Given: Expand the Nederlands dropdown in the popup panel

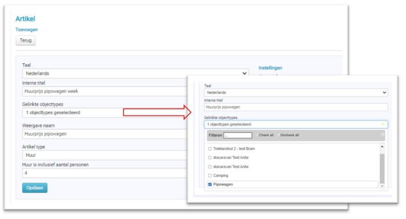Looking at the screenshot, I should (296, 93).
